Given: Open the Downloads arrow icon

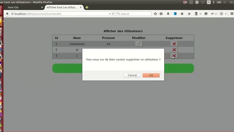Looking at the screenshot, I should coord(168,14).
